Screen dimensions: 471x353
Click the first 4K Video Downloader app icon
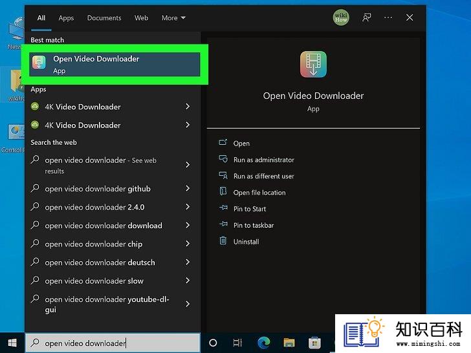coord(35,106)
